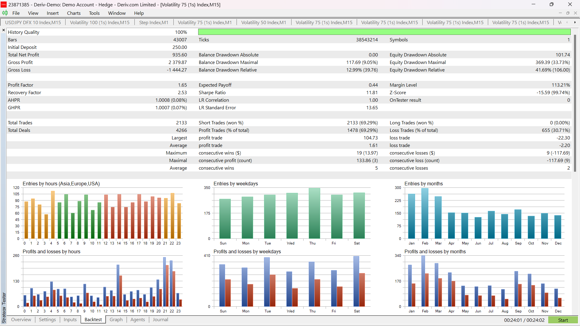580x326 pixels.
Task: Click the green Start button
Action: tap(563, 320)
